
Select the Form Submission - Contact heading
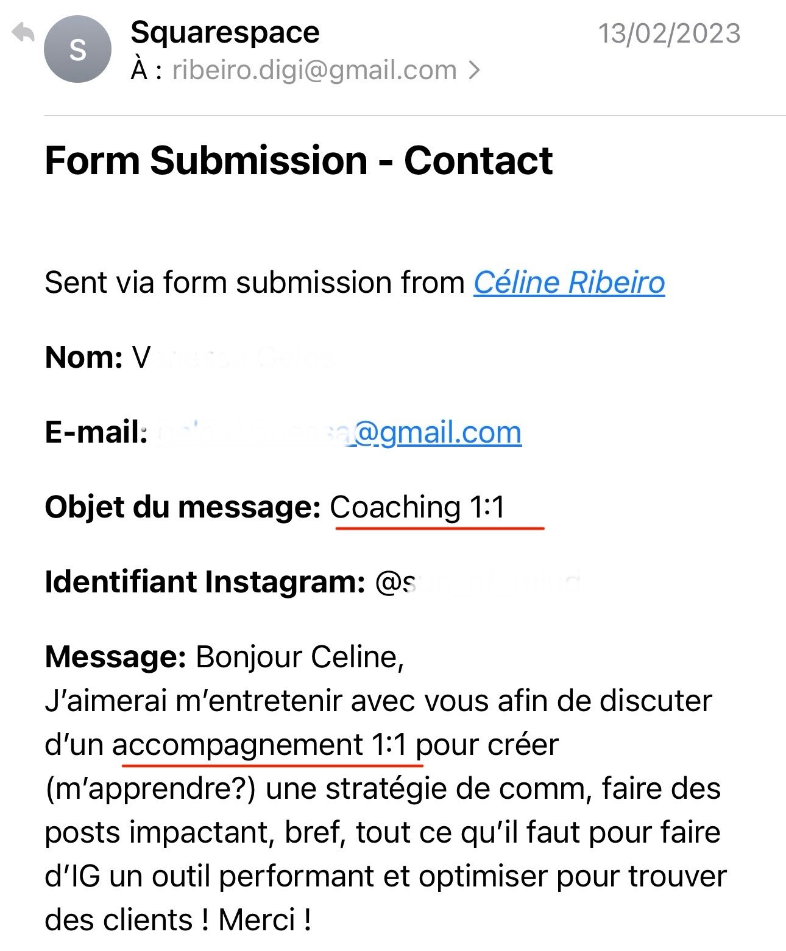[x=299, y=161]
